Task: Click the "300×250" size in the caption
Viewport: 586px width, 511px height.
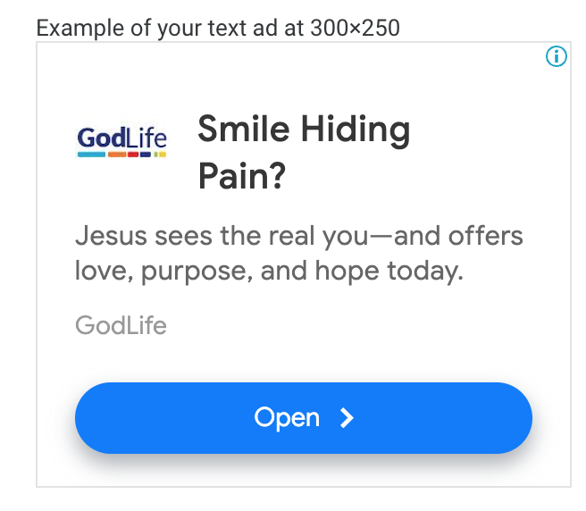Action: (x=355, y=28)
